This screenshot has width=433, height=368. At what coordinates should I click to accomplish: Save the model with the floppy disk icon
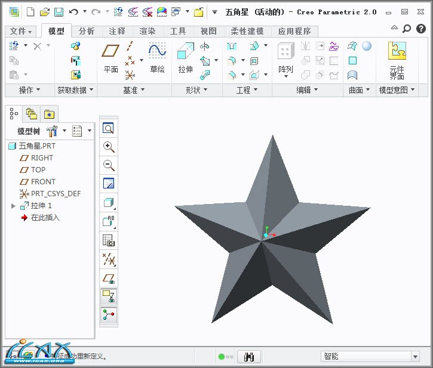[59, 12]
